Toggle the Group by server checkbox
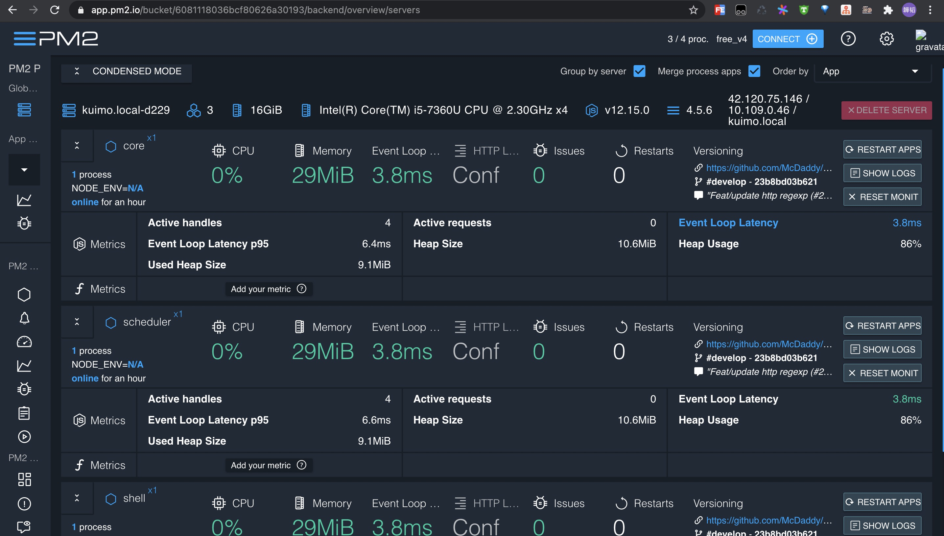The image size is (944, 536). (639, 71)
